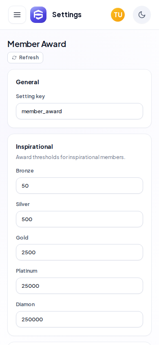Open the TU user avatar menu

[118, 15]
